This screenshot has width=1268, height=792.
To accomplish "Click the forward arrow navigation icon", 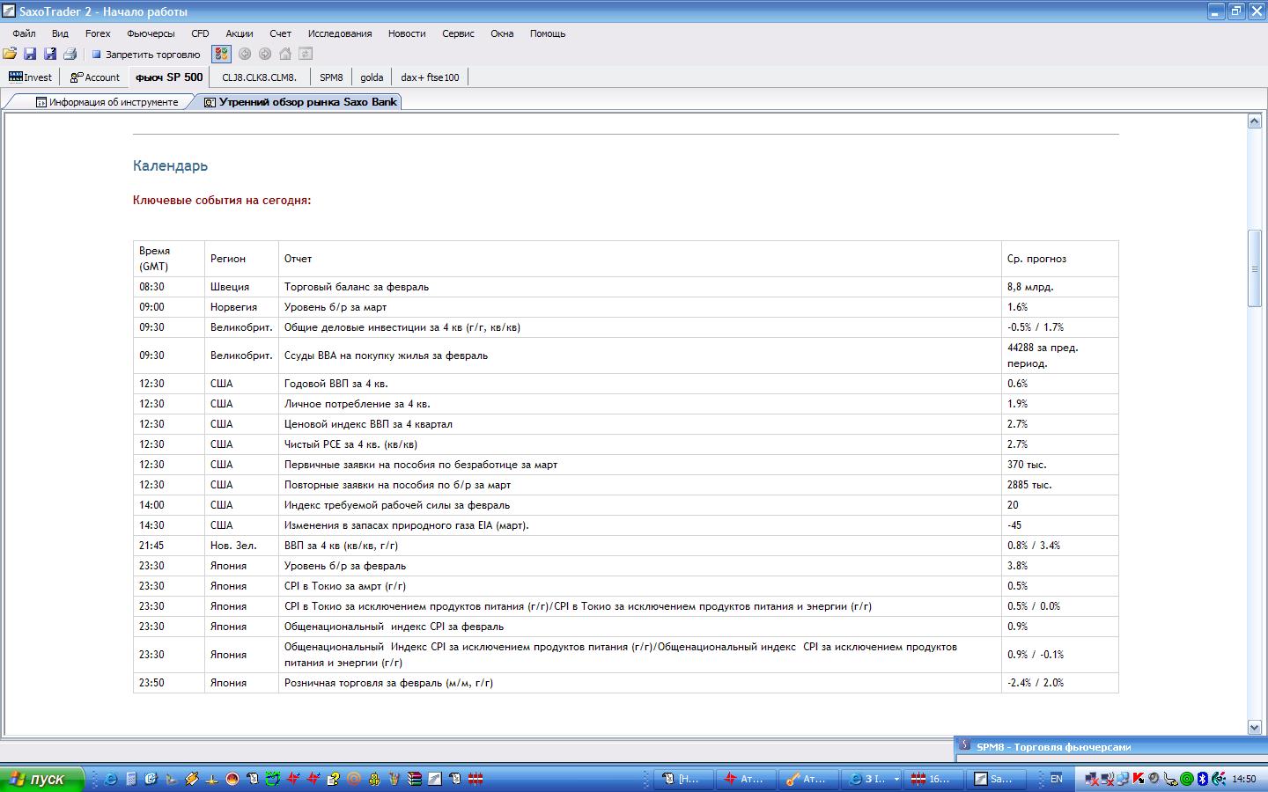I will click(x=265, y=54).
